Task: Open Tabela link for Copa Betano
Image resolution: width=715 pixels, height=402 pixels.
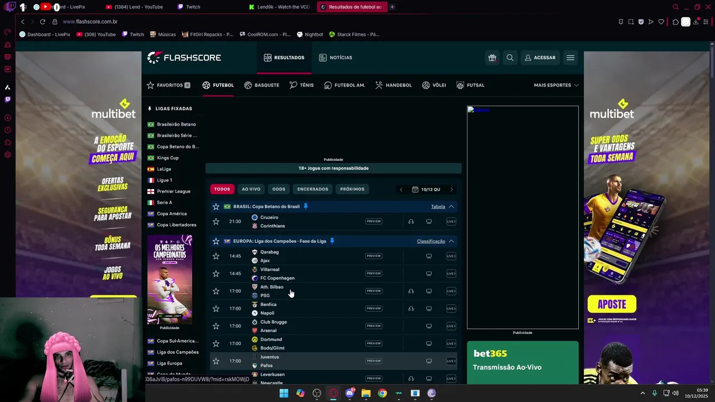Action: [x=438, y=207]
